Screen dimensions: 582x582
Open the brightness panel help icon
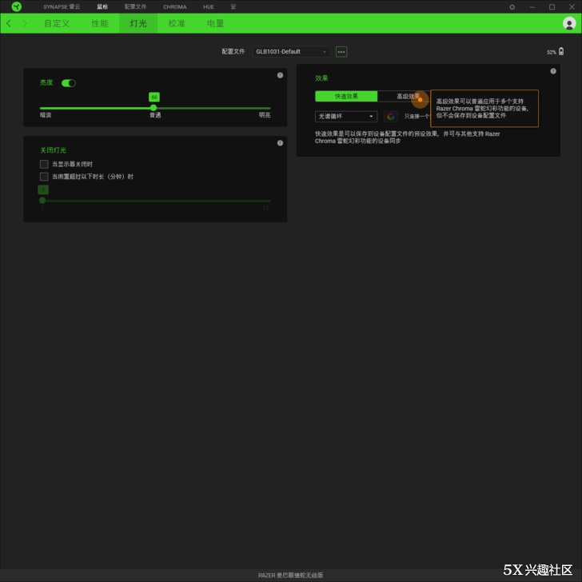(x=280, y=75)
